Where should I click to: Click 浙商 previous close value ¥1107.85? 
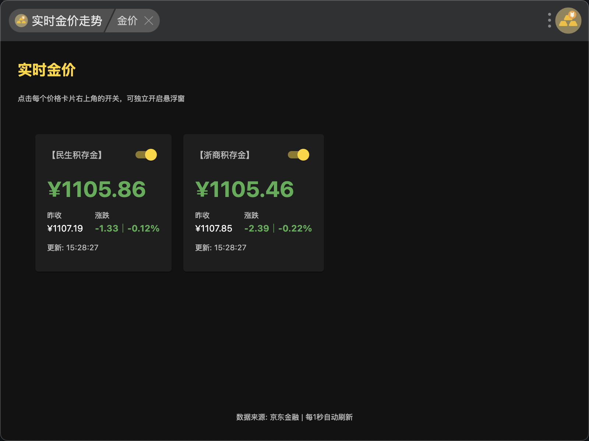click(214, 229)
